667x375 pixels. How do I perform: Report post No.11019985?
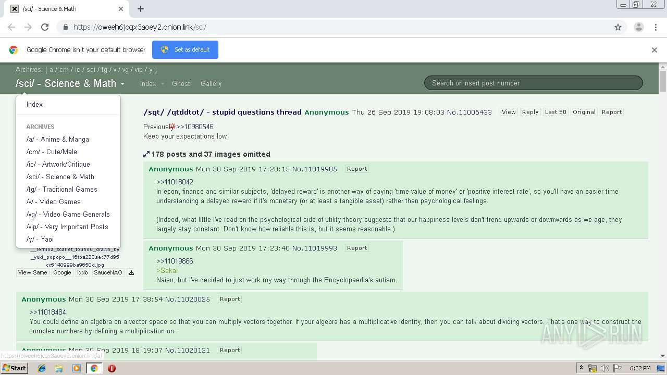[357, 169]
